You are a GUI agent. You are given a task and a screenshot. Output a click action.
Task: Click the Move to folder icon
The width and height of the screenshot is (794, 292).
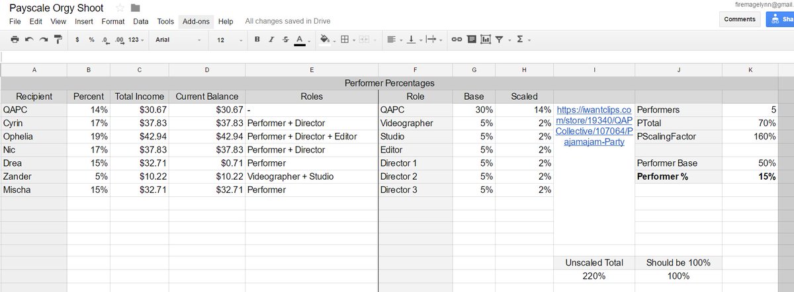(x=136, y=8)
